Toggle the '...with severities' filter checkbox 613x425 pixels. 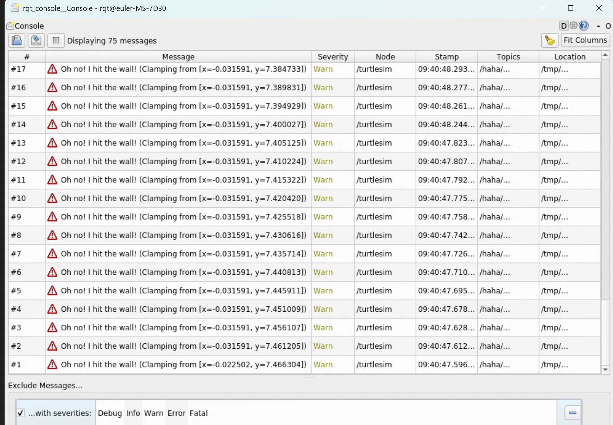(20, 413)
